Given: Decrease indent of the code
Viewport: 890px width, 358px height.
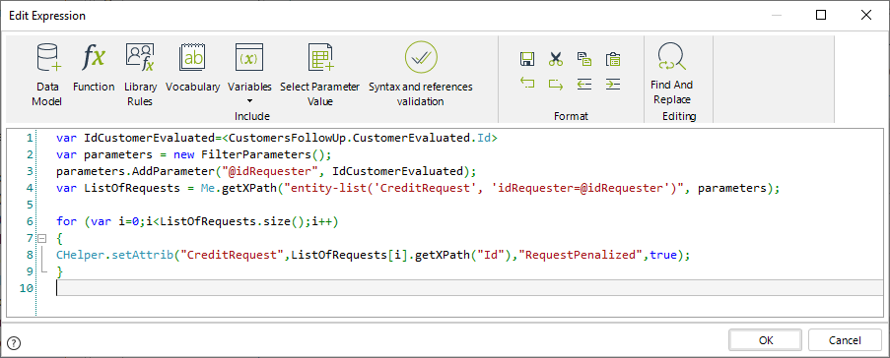Looking at the screenshot, I should click(584, 85).
